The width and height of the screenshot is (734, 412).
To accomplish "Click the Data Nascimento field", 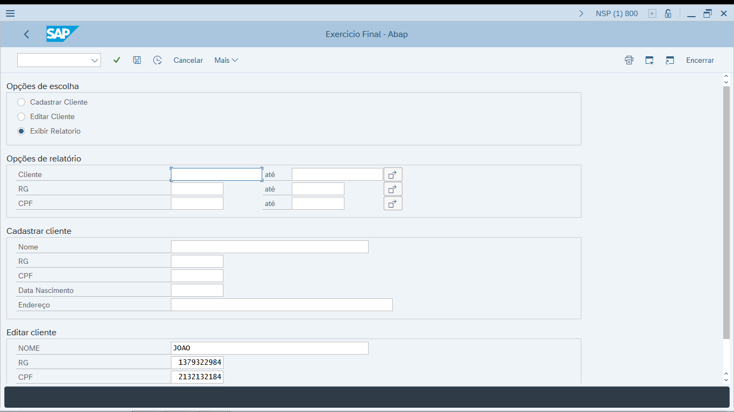I will click(197, 290).
